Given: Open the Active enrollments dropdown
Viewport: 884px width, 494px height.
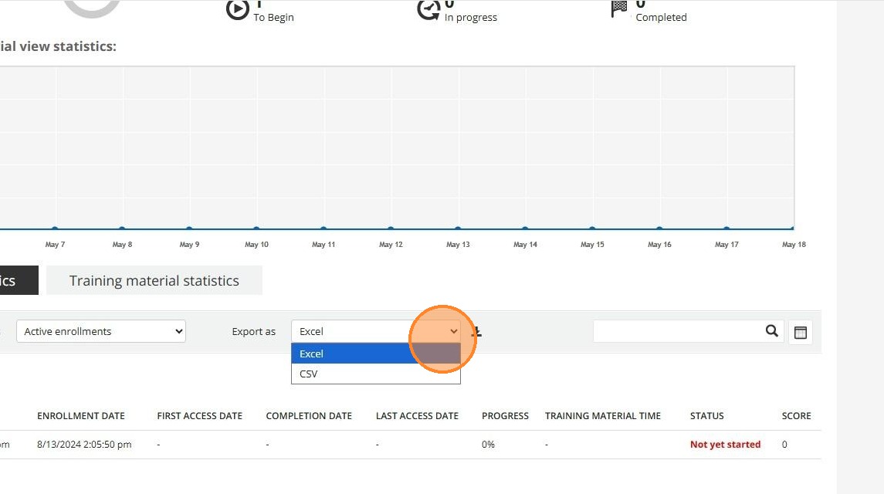Looking at the screenshot, I should 101,331.
